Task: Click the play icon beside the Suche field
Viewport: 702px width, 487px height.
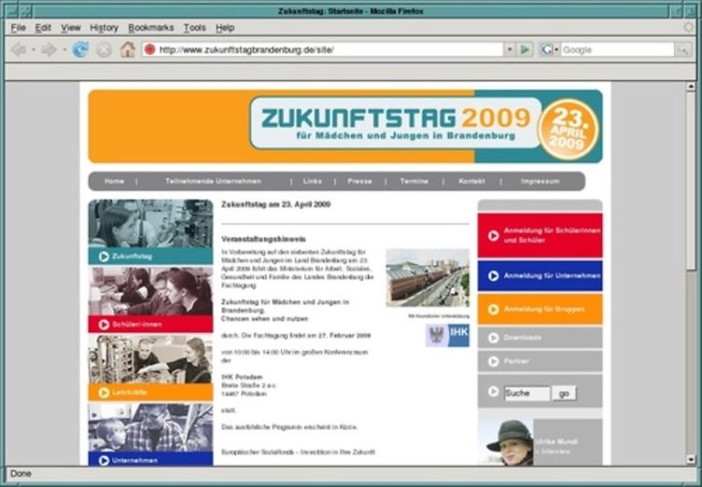Action: tap(493, 391)
